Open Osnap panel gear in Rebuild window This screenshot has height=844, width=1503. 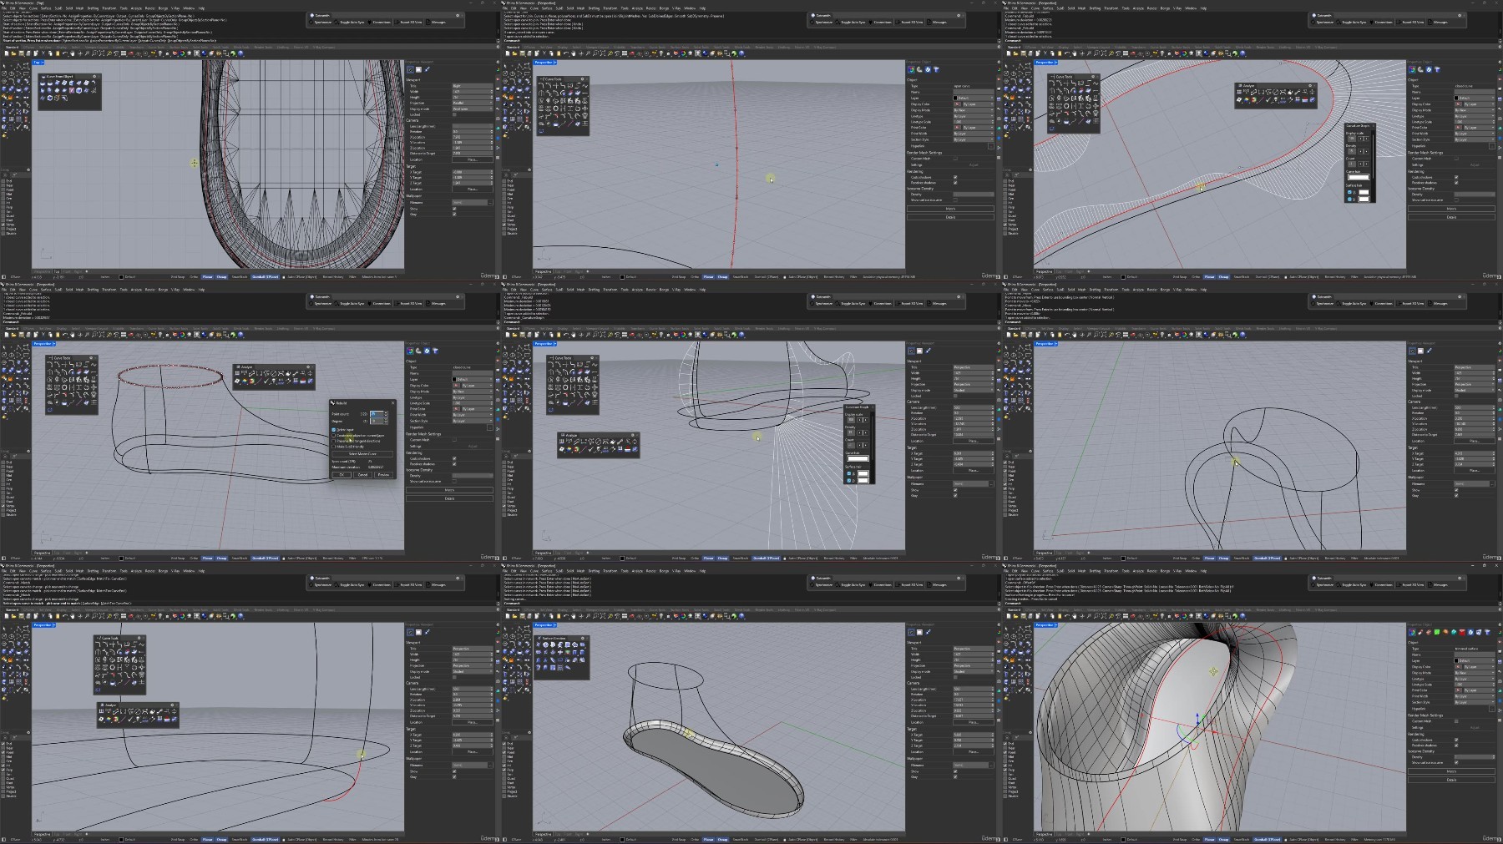tap(28, 451)
